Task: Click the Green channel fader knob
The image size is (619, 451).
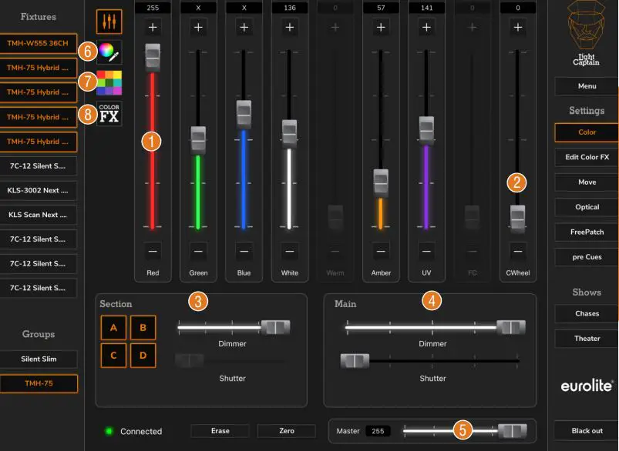Action: 198,140
